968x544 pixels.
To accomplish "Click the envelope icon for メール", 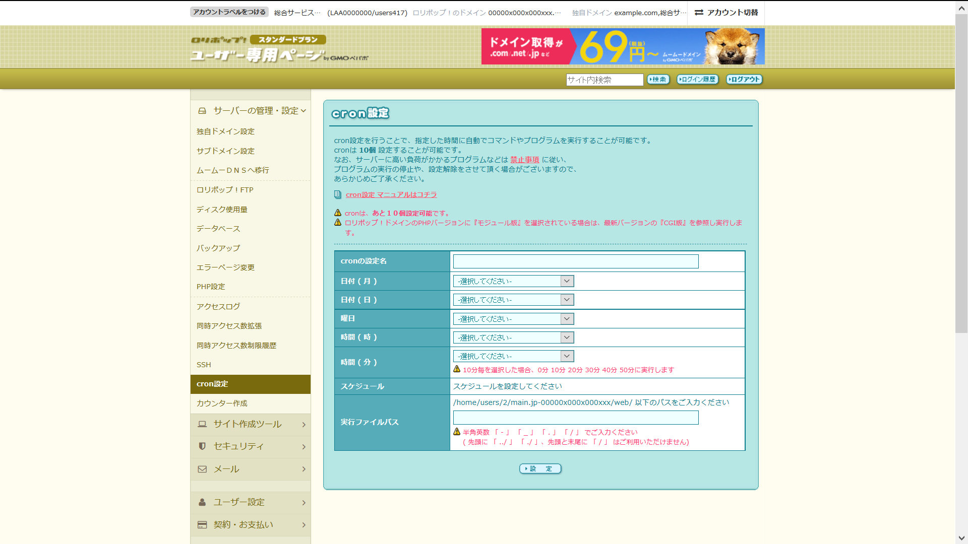I will coord(202,469).
